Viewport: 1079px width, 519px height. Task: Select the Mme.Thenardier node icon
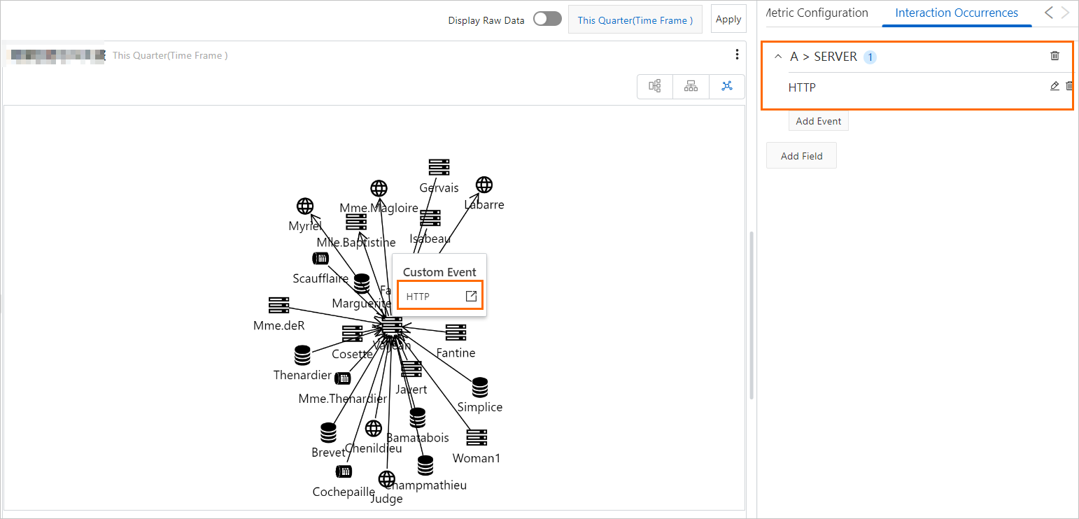pyautogui.click(x=343, y=378)
